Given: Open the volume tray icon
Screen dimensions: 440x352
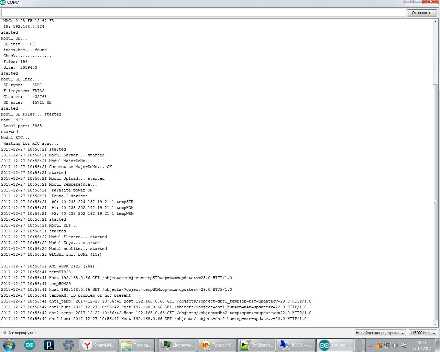Looking at the screenshot, I should 395,345.
